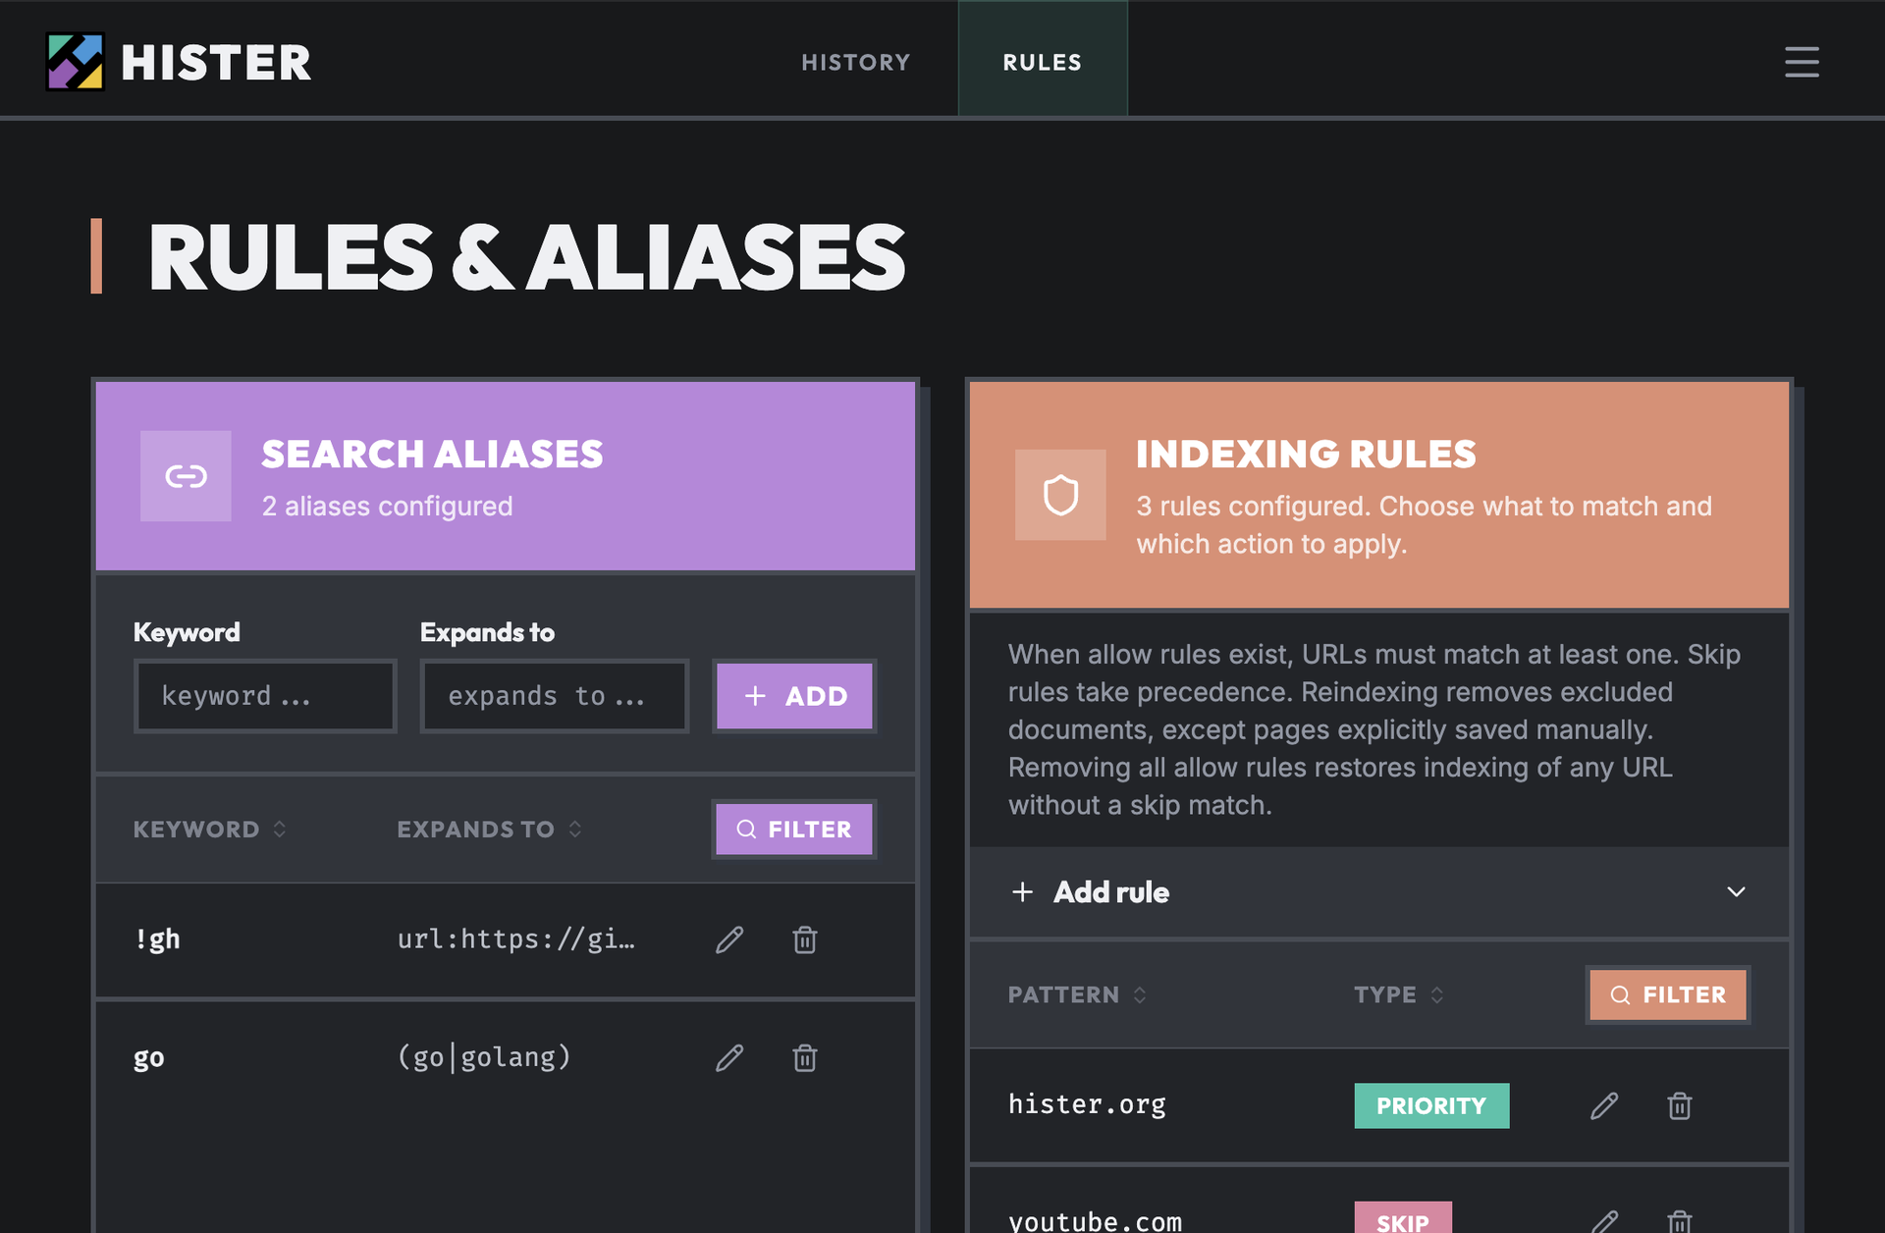
Task: Edit the go alias
Action: [x=729, y=1057]
